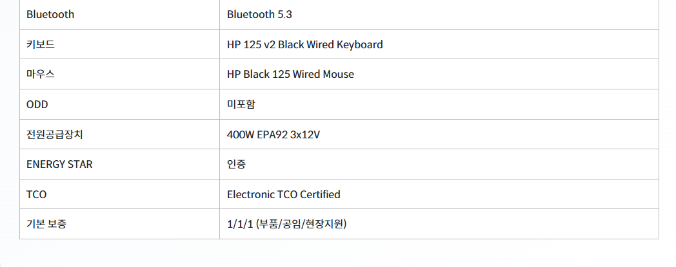Click the word Mouse in mouse spec

coord(338,74)
